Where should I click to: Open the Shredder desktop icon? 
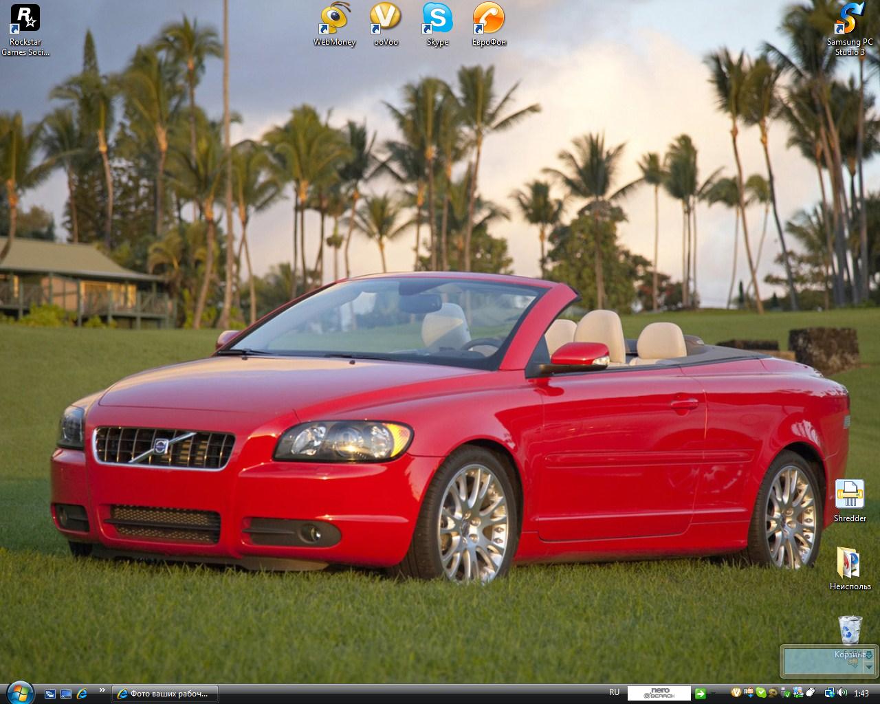[x=850, y=501]
